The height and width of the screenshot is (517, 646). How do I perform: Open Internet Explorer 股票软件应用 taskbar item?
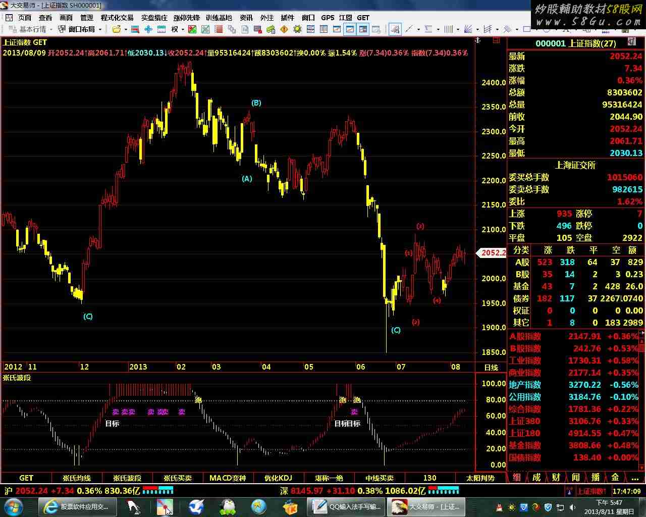pyautogui.click(x=77, y=506)
